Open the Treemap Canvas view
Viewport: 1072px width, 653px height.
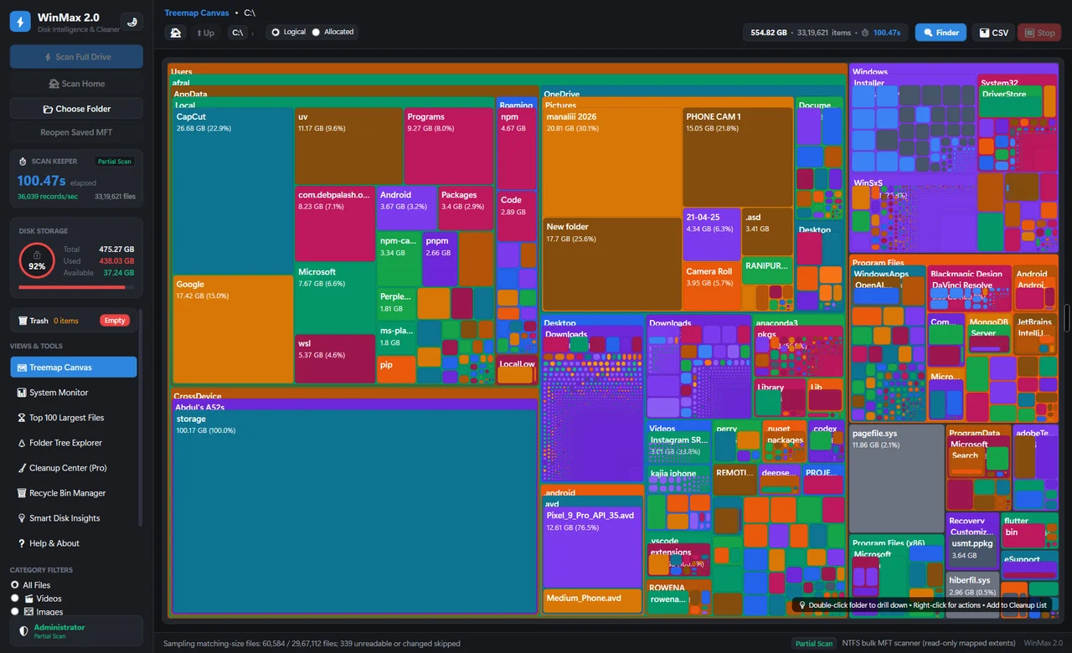coord(74,368)
